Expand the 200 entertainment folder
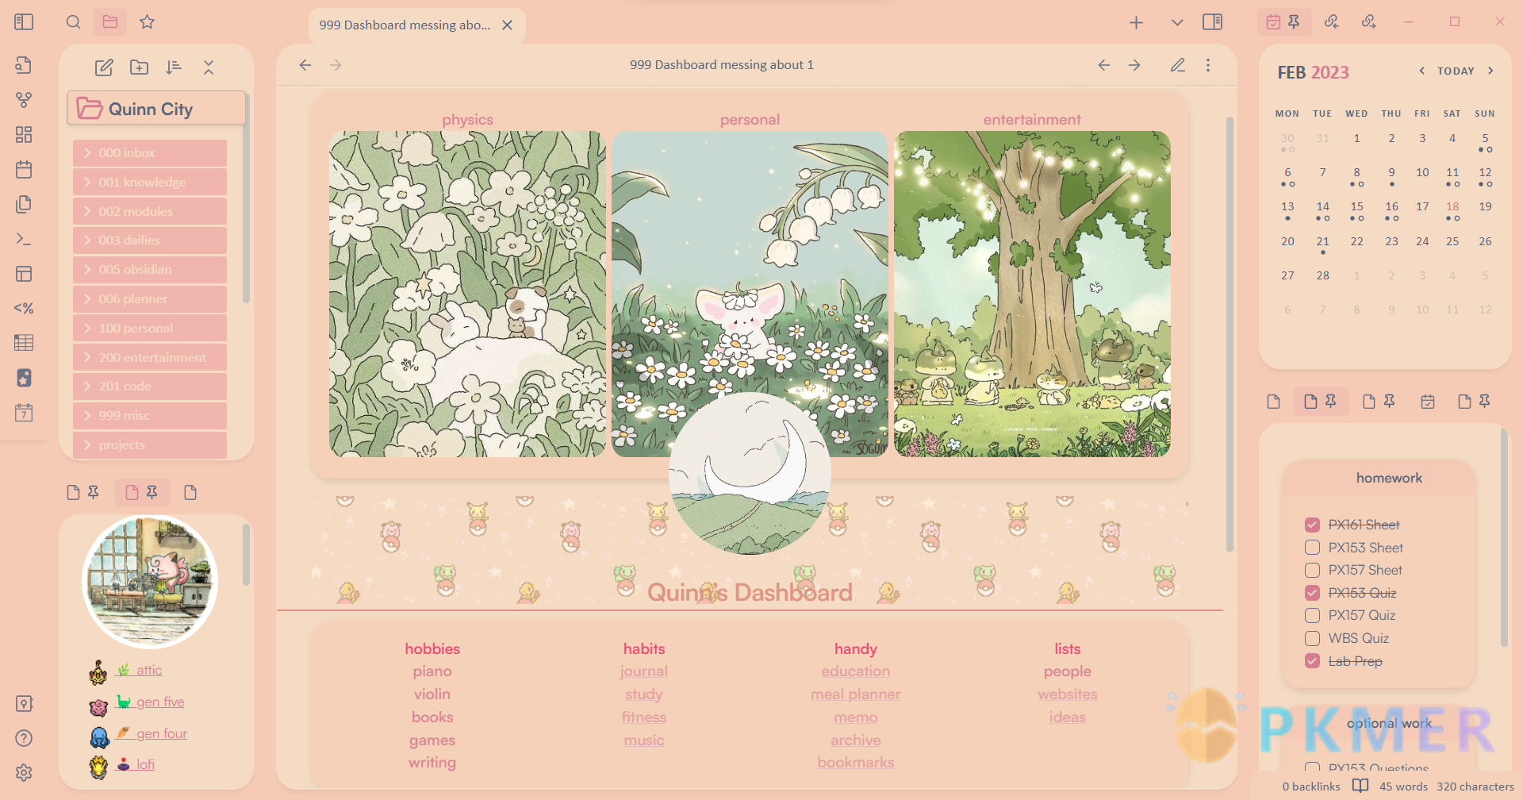The height and width of the screenshot is (800, 1523). 150,357
